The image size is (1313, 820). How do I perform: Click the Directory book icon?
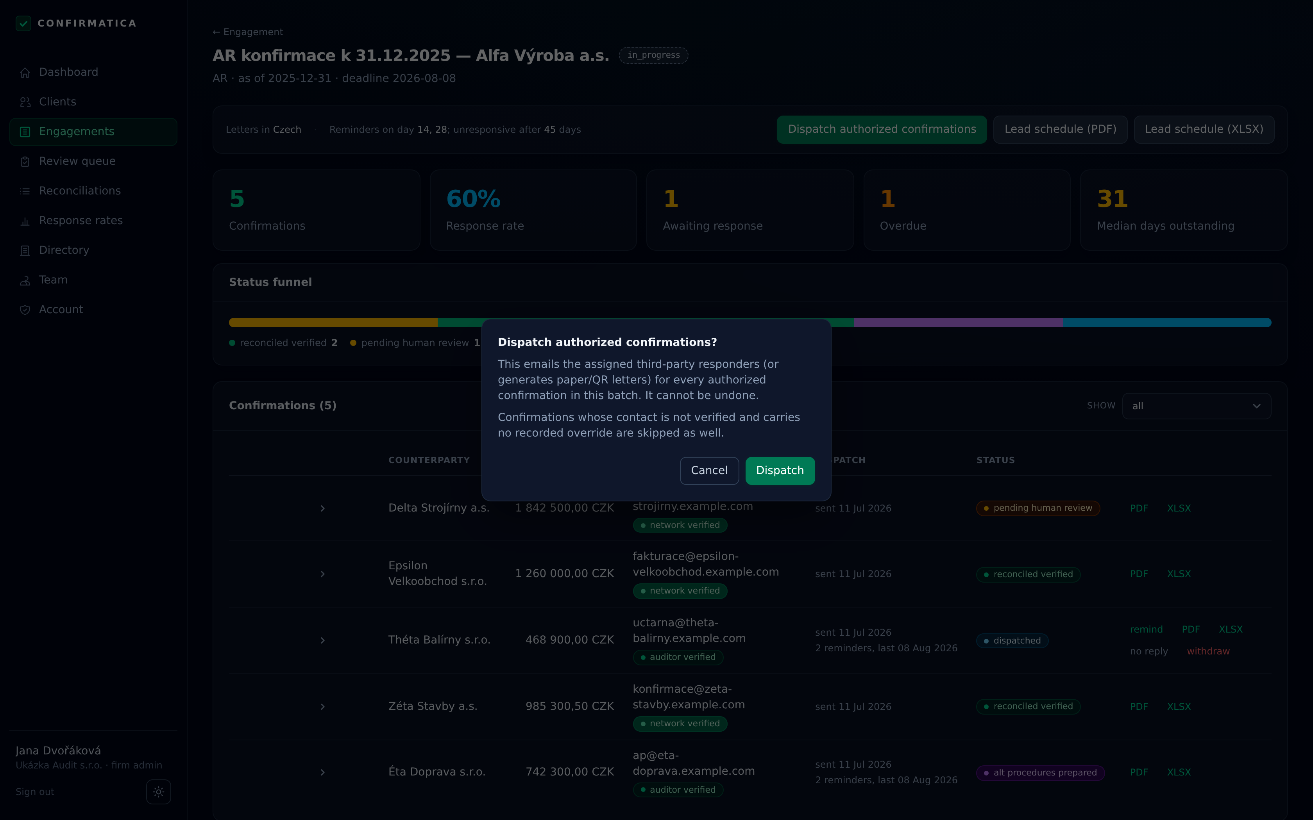point(25,251)
